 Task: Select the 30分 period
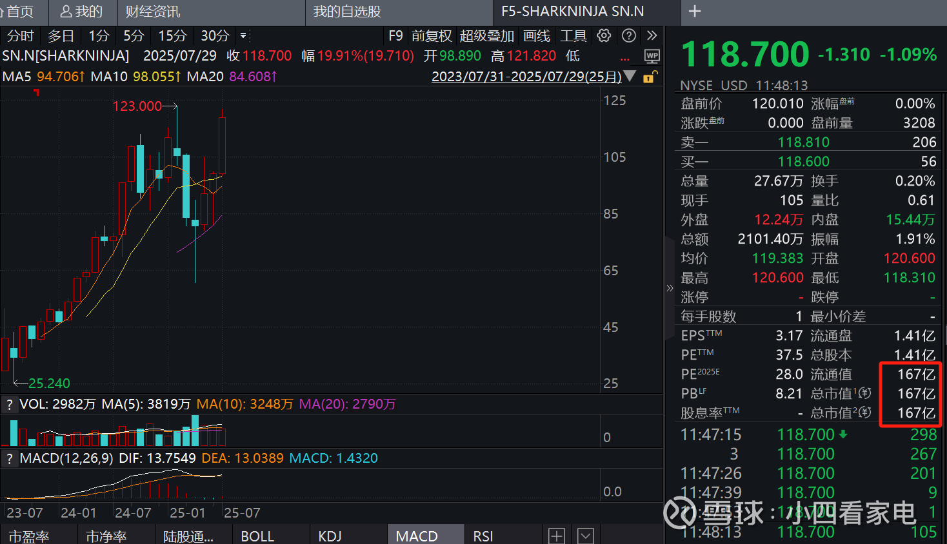coord(215,36)
